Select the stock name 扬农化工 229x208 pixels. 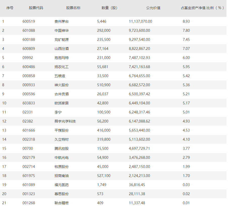coord(61,67)
